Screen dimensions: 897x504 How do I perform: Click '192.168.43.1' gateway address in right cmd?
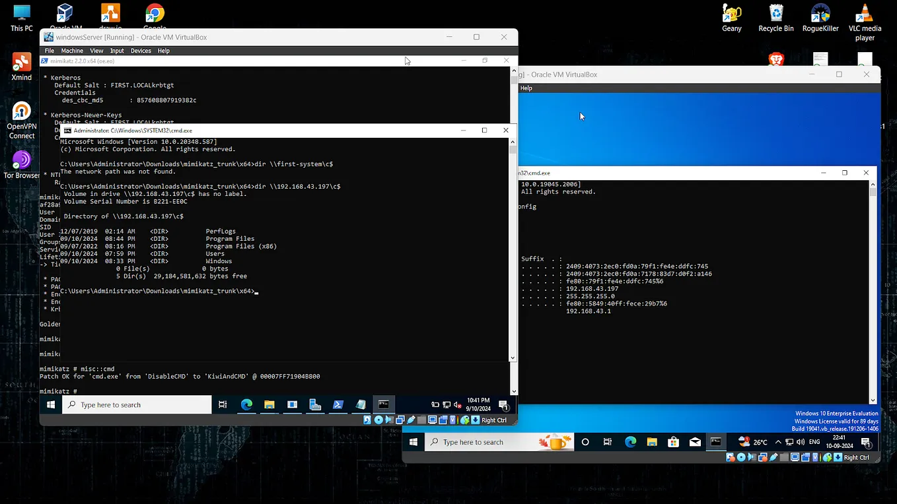[x=589, y=311]
